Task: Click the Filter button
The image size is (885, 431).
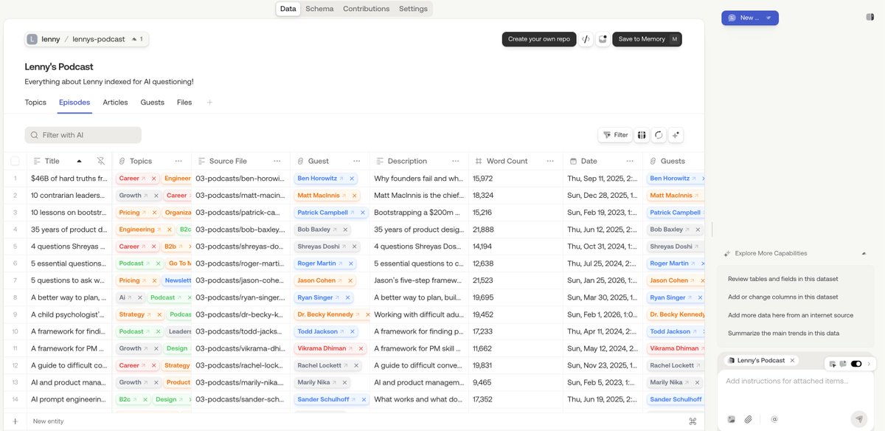Action: pyautogui.click(x=615, y=135)
